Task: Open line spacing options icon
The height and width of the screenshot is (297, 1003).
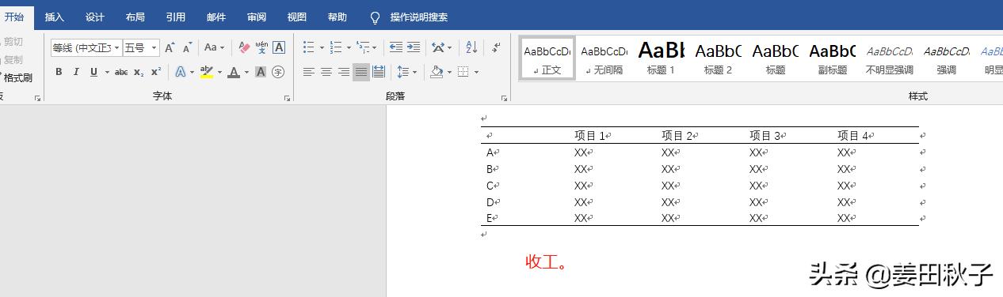Action: point(402,72)
